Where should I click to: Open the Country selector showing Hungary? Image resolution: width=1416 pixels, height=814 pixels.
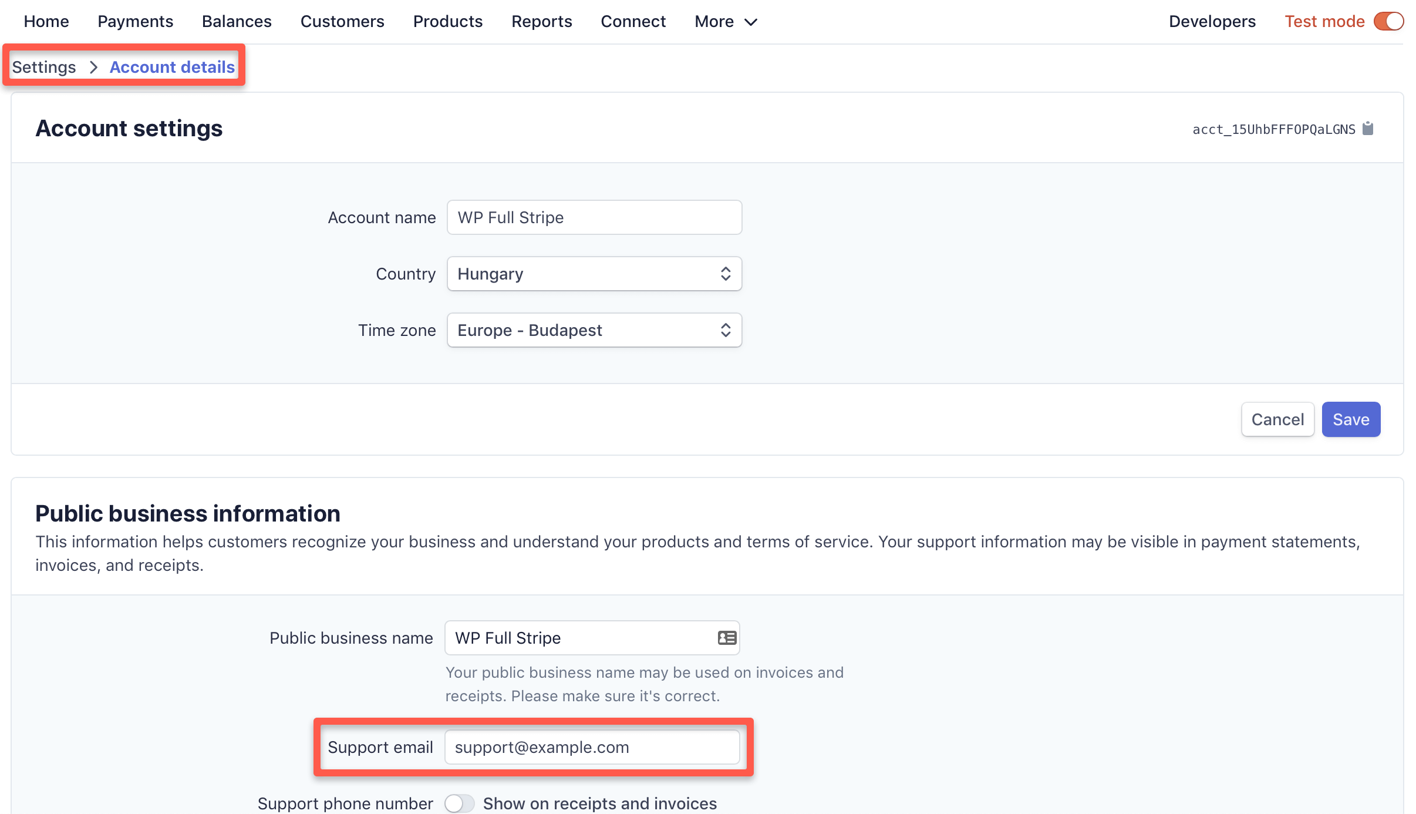point(594,274)
